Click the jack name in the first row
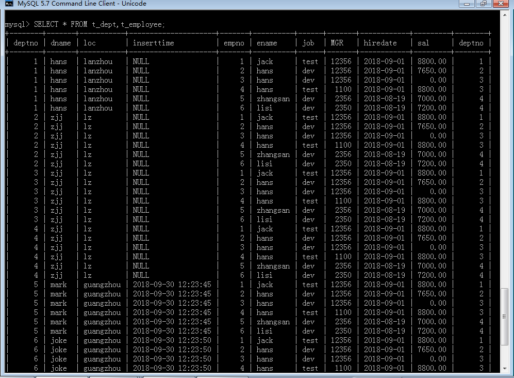 [x=265, y=61]
